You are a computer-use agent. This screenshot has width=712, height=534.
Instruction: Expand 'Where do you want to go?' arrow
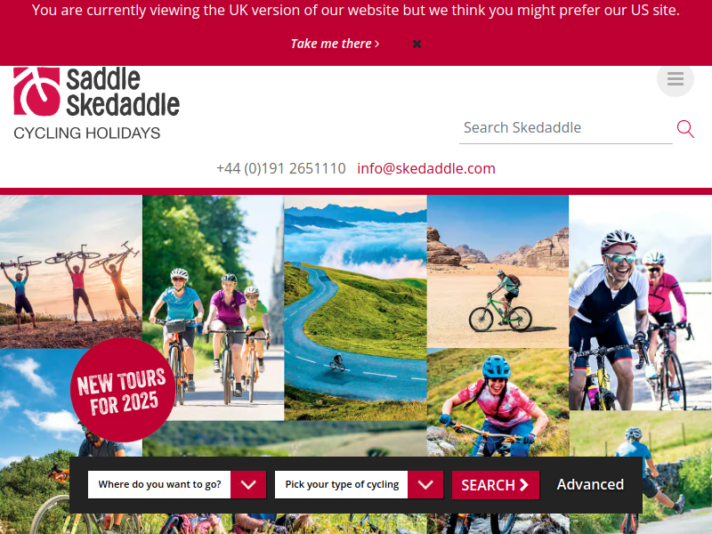tap(248, 484)
